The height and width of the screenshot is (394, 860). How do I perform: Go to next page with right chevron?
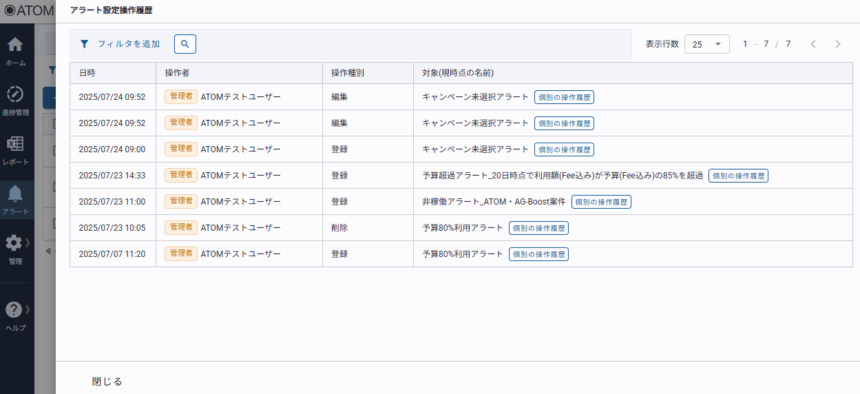coord(837,44)
